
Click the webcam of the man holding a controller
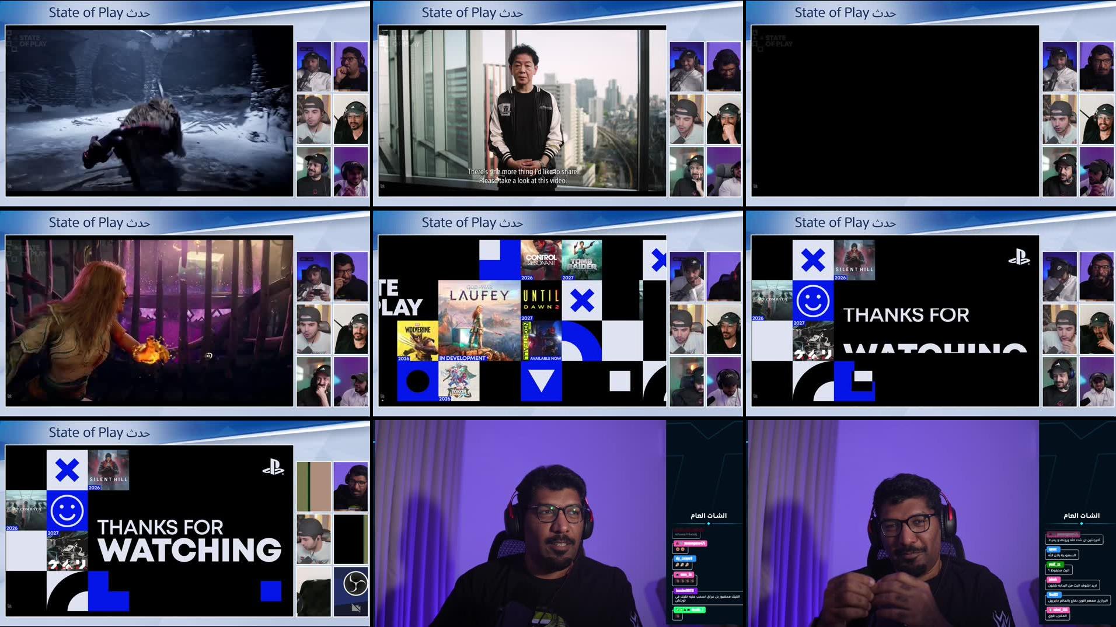pyautogui.click(x=314, y=276)
